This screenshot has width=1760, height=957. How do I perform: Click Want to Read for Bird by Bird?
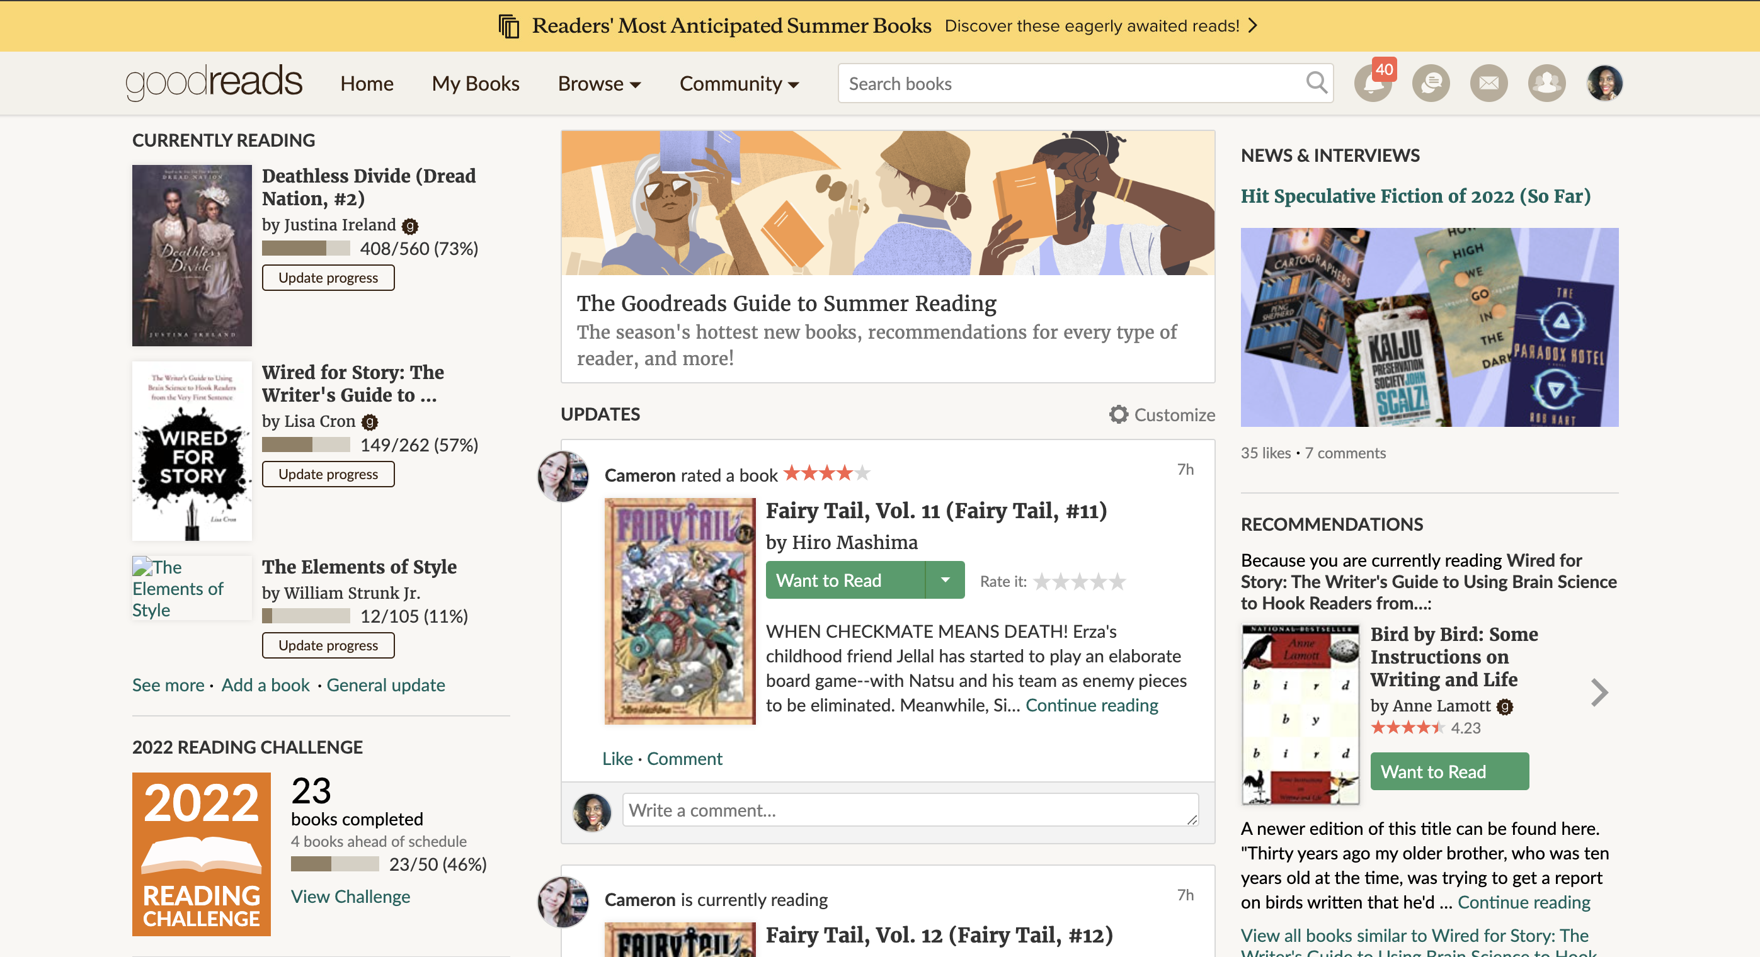[x=1450, y=772]
